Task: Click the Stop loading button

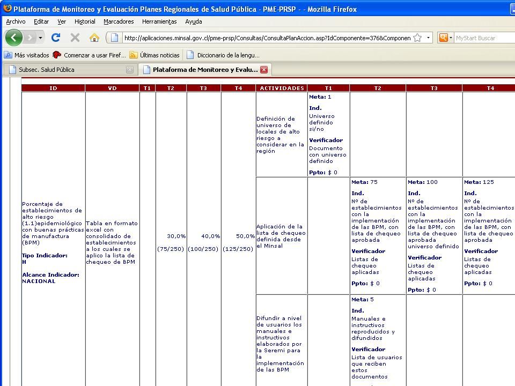Action: (75, 38)
